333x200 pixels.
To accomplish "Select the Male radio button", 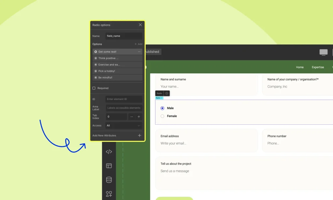I will [x=163, y=108].
